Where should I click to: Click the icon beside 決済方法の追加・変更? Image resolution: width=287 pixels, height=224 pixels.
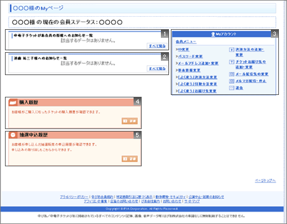[232, 50]
